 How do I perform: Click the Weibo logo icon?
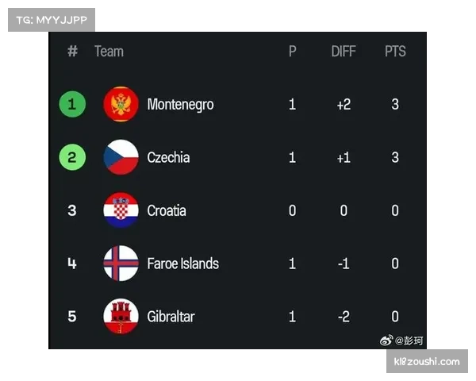coord(387,341)
